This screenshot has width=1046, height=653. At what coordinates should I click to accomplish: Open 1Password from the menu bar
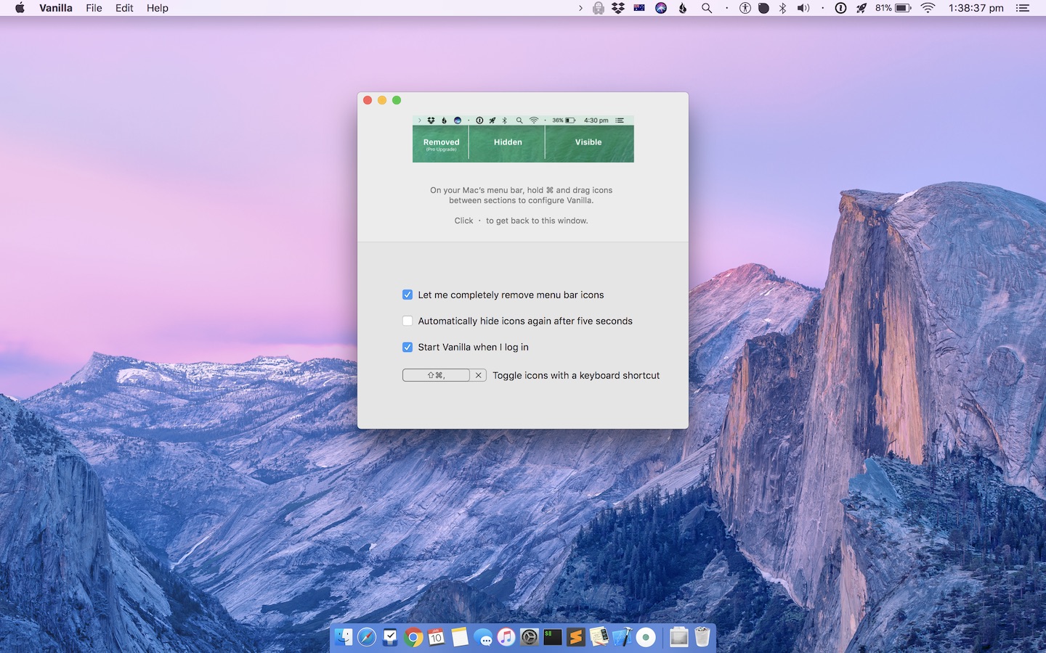coord(840,8)
